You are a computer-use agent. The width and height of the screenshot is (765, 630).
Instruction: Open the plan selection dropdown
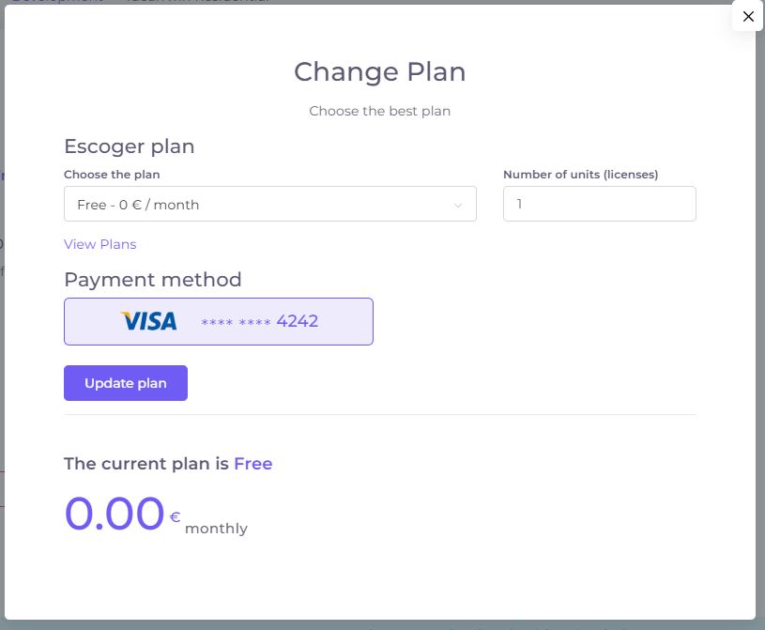pyautogui.click(x=269, y=205)
